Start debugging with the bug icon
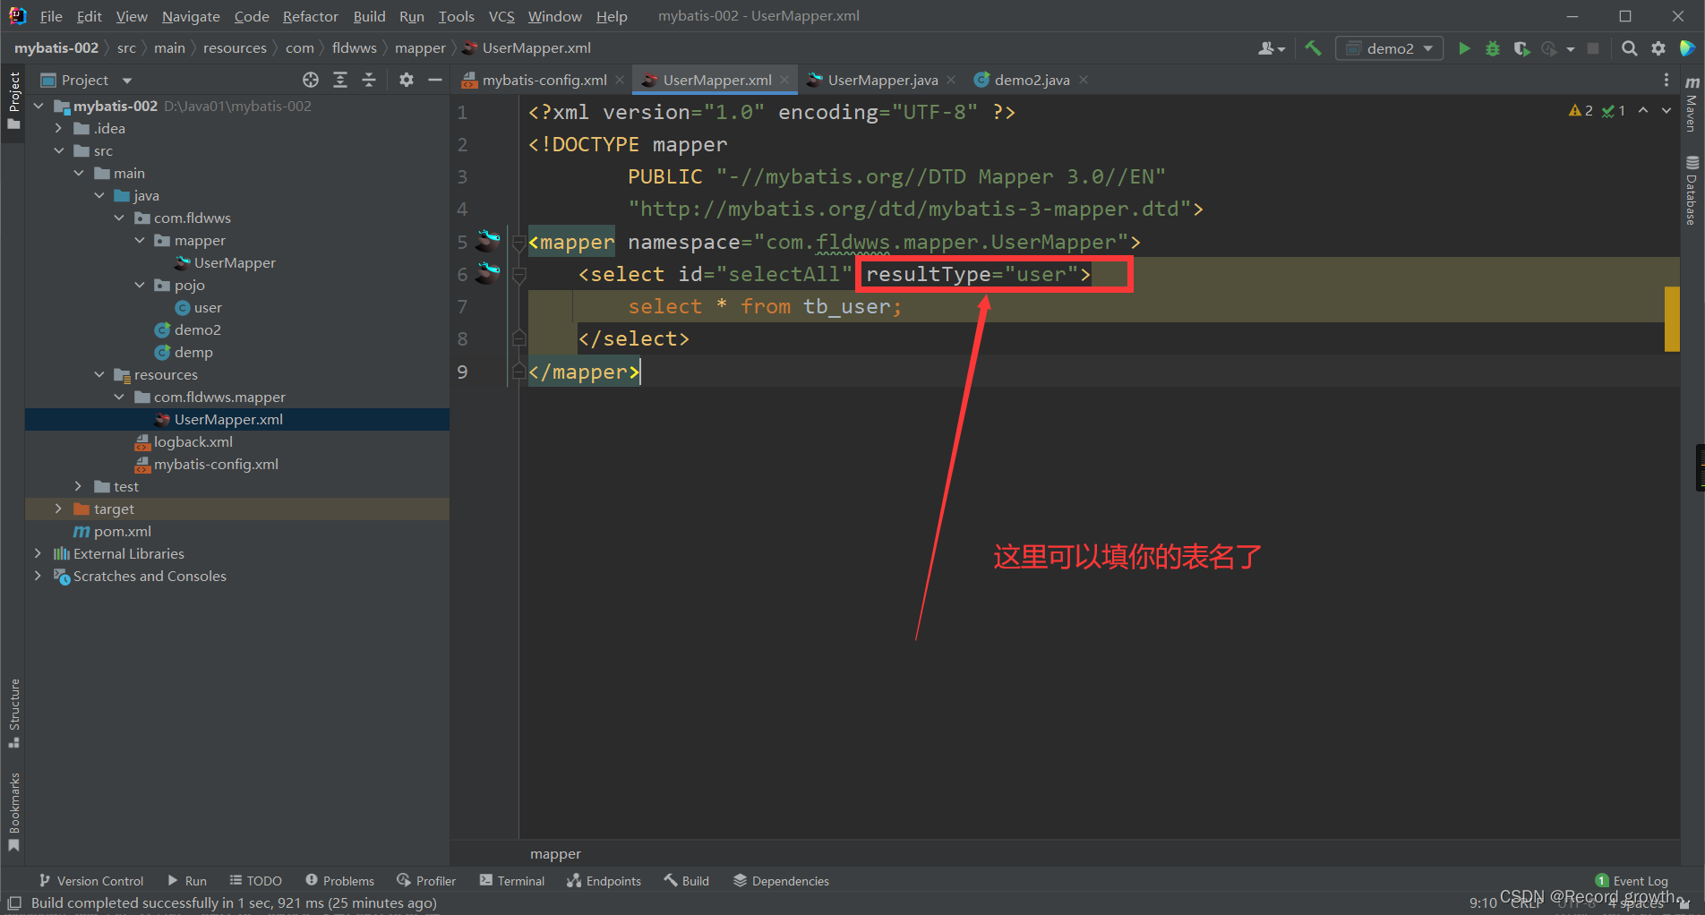Screen dimensions: 1705x915 [1493, 48]
